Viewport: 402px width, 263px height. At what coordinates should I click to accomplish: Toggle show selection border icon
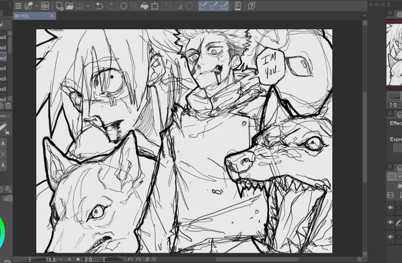click(x=189, y=6)
